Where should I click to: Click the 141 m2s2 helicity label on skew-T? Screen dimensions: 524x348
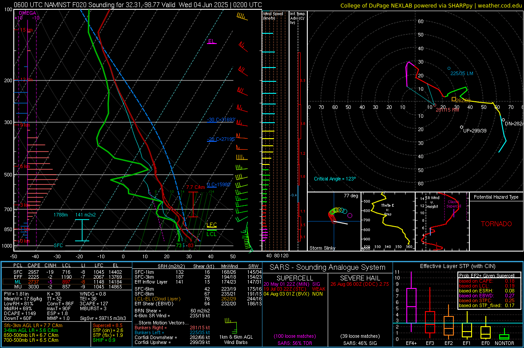[x=86, y=215]
